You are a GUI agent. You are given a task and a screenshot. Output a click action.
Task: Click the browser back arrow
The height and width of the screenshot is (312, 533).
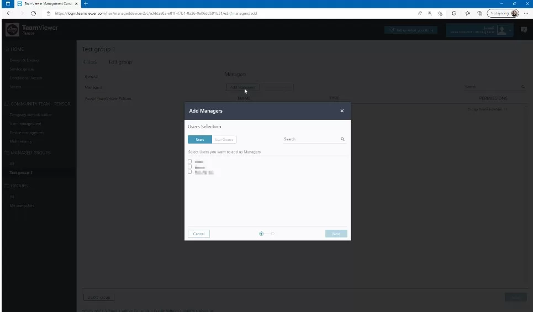coord(9,13)
